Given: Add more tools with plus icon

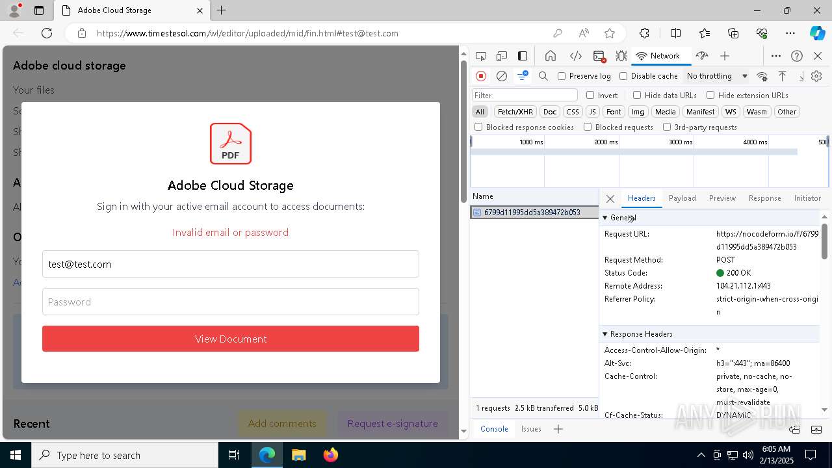Looking at the screenshot, I should [x=725, y=56].
